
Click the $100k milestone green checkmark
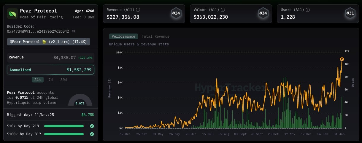click(92, 134)
